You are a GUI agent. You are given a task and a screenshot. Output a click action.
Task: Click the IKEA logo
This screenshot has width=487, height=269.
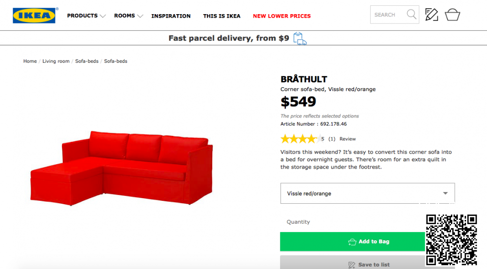34,16
